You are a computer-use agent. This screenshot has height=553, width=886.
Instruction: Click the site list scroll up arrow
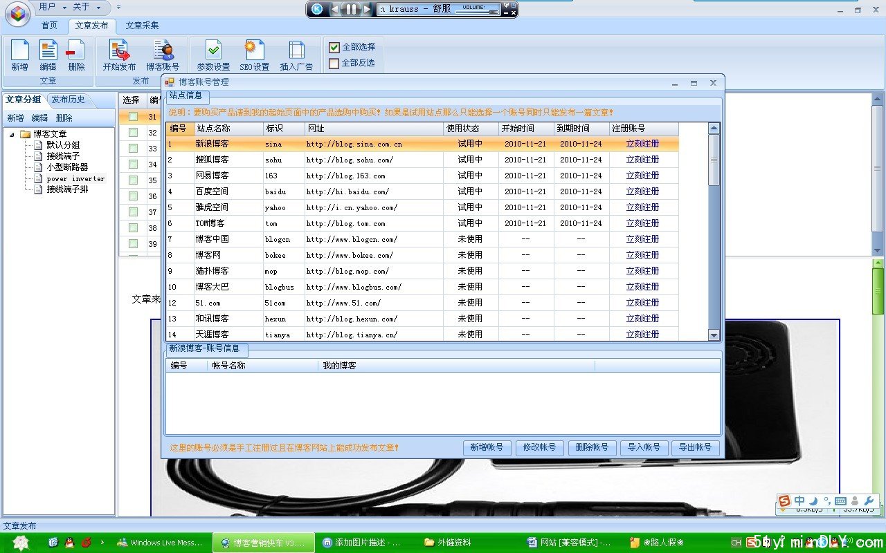714,129
